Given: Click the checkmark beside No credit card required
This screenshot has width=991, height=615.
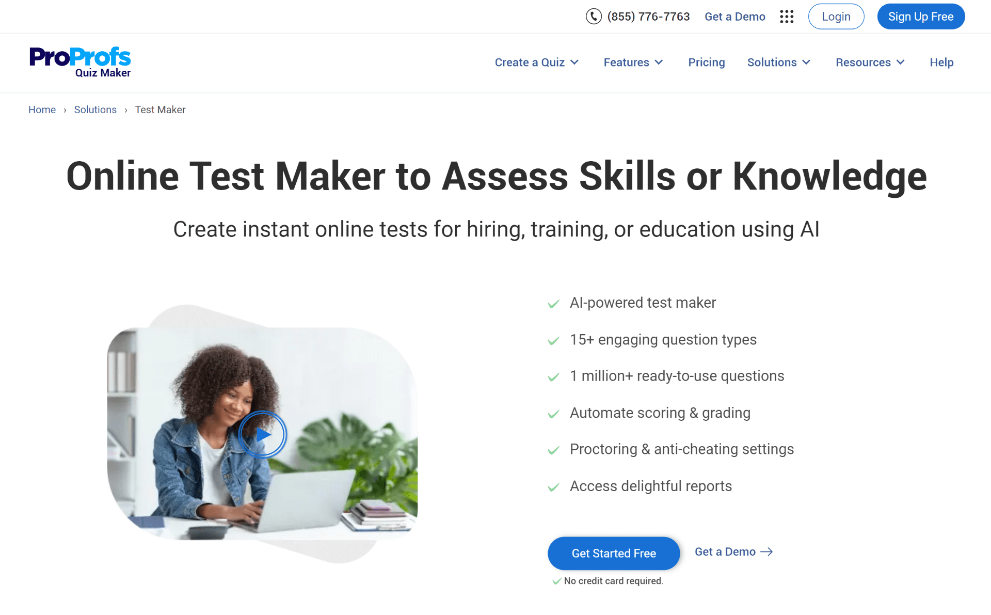Looking at the screenshot, I should click(x=557, y=581).
